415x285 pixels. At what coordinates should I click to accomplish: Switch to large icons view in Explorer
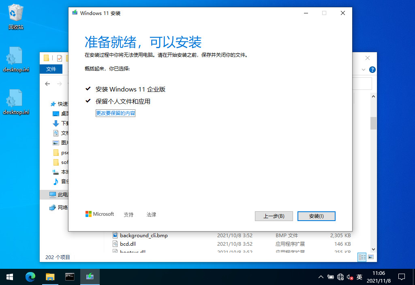tap(371, 257)
